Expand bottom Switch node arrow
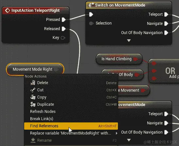Viewport: 179px width, 146px height. point(129,140)
